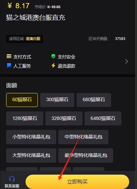137x189 pixels.
Task: Click the lightning refund icon
Action: click(x=53, y=66)
